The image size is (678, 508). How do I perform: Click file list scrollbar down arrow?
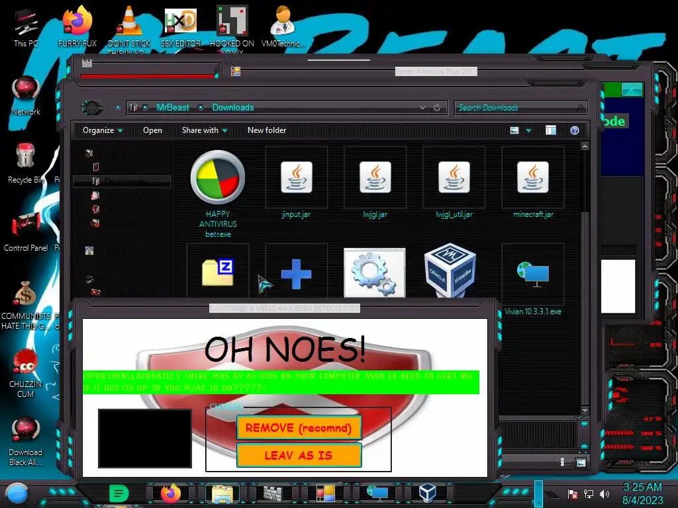tap(585, 410)
